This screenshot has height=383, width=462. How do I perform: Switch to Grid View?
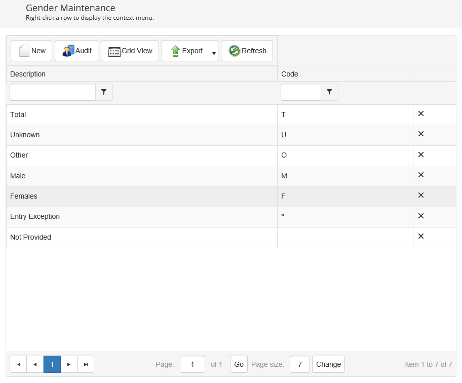click(130, 51)
